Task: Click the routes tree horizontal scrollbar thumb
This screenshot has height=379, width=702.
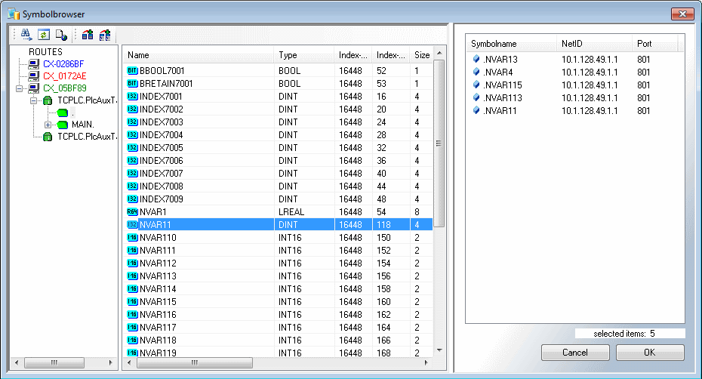Action: (54, 362)
